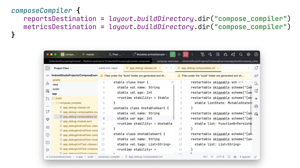Select the build folder in project tree
The height and width of the screenshot is (168, 300).
pyautogui.click(x=57, y=98)
